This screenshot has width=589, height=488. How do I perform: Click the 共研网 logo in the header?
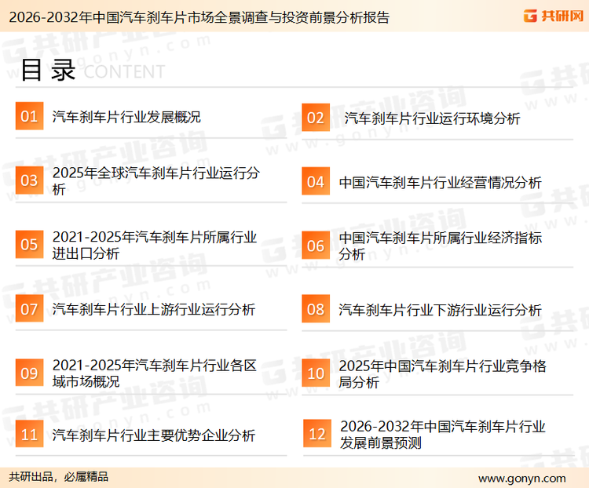554,16
